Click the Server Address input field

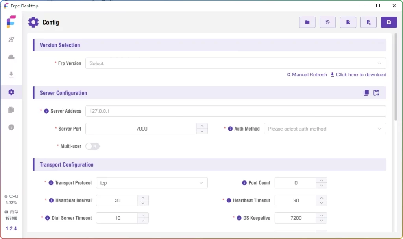(x=235, y=111)
